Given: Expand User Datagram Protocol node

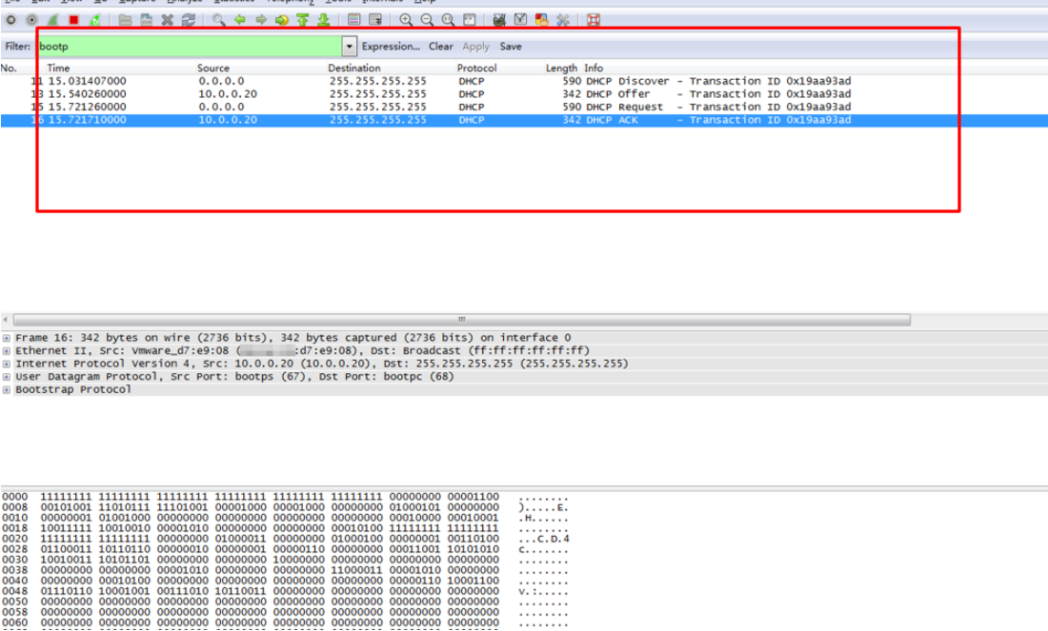Looking at the screenshot, I should point(7,377).
